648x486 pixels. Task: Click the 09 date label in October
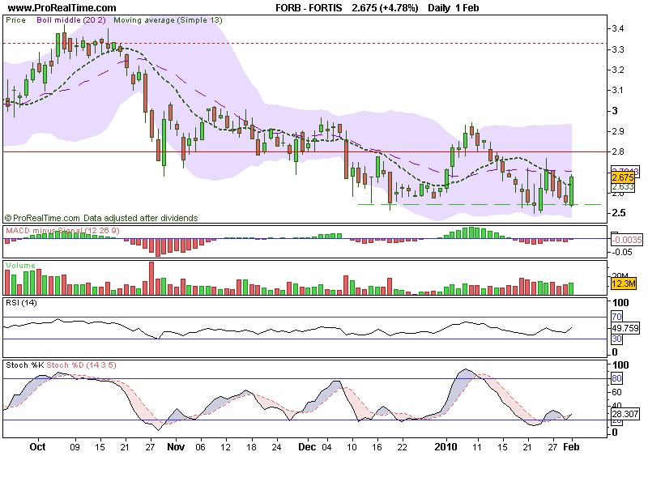click(x=75, y=447)
